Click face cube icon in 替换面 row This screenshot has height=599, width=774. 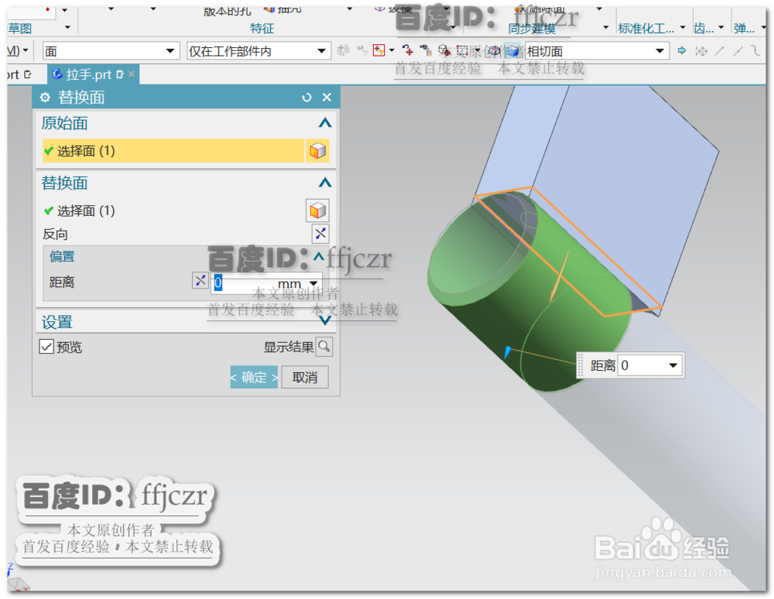pyautogui.click(x=317, y=211)
